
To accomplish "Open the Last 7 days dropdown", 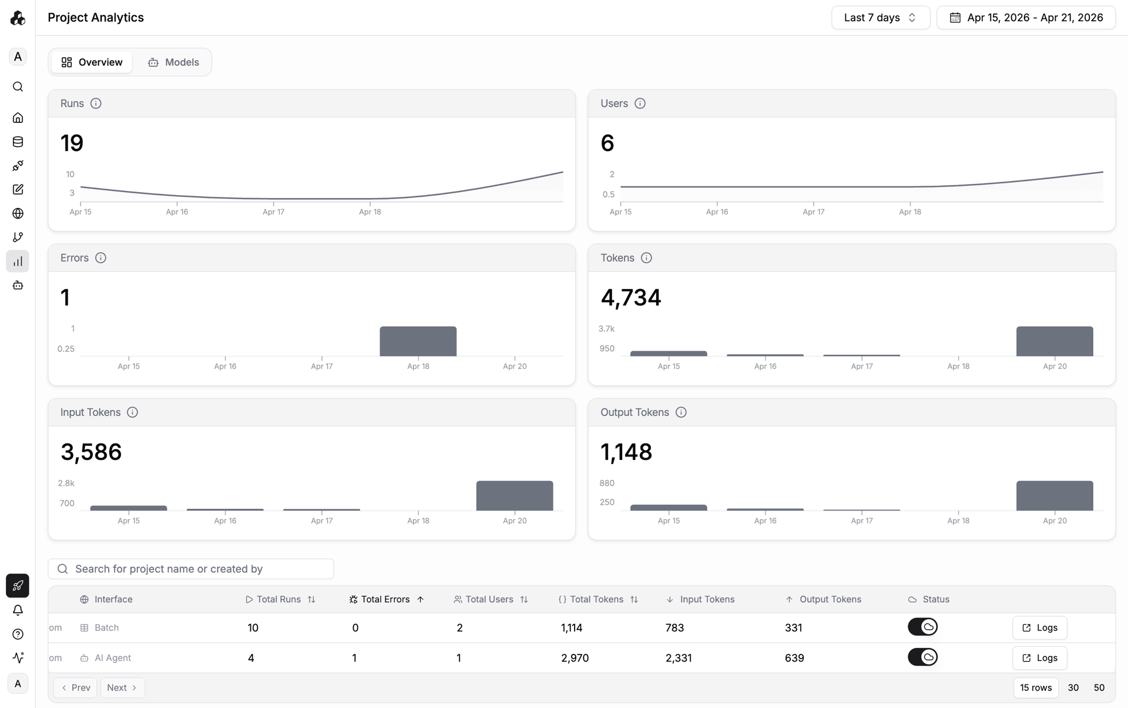I will pos(880,18).
